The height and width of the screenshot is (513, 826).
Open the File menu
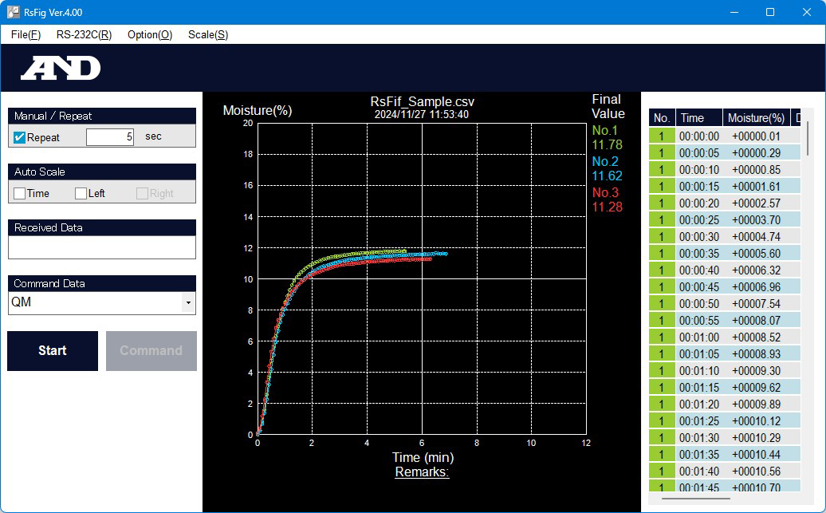click(x=26, y=34)
